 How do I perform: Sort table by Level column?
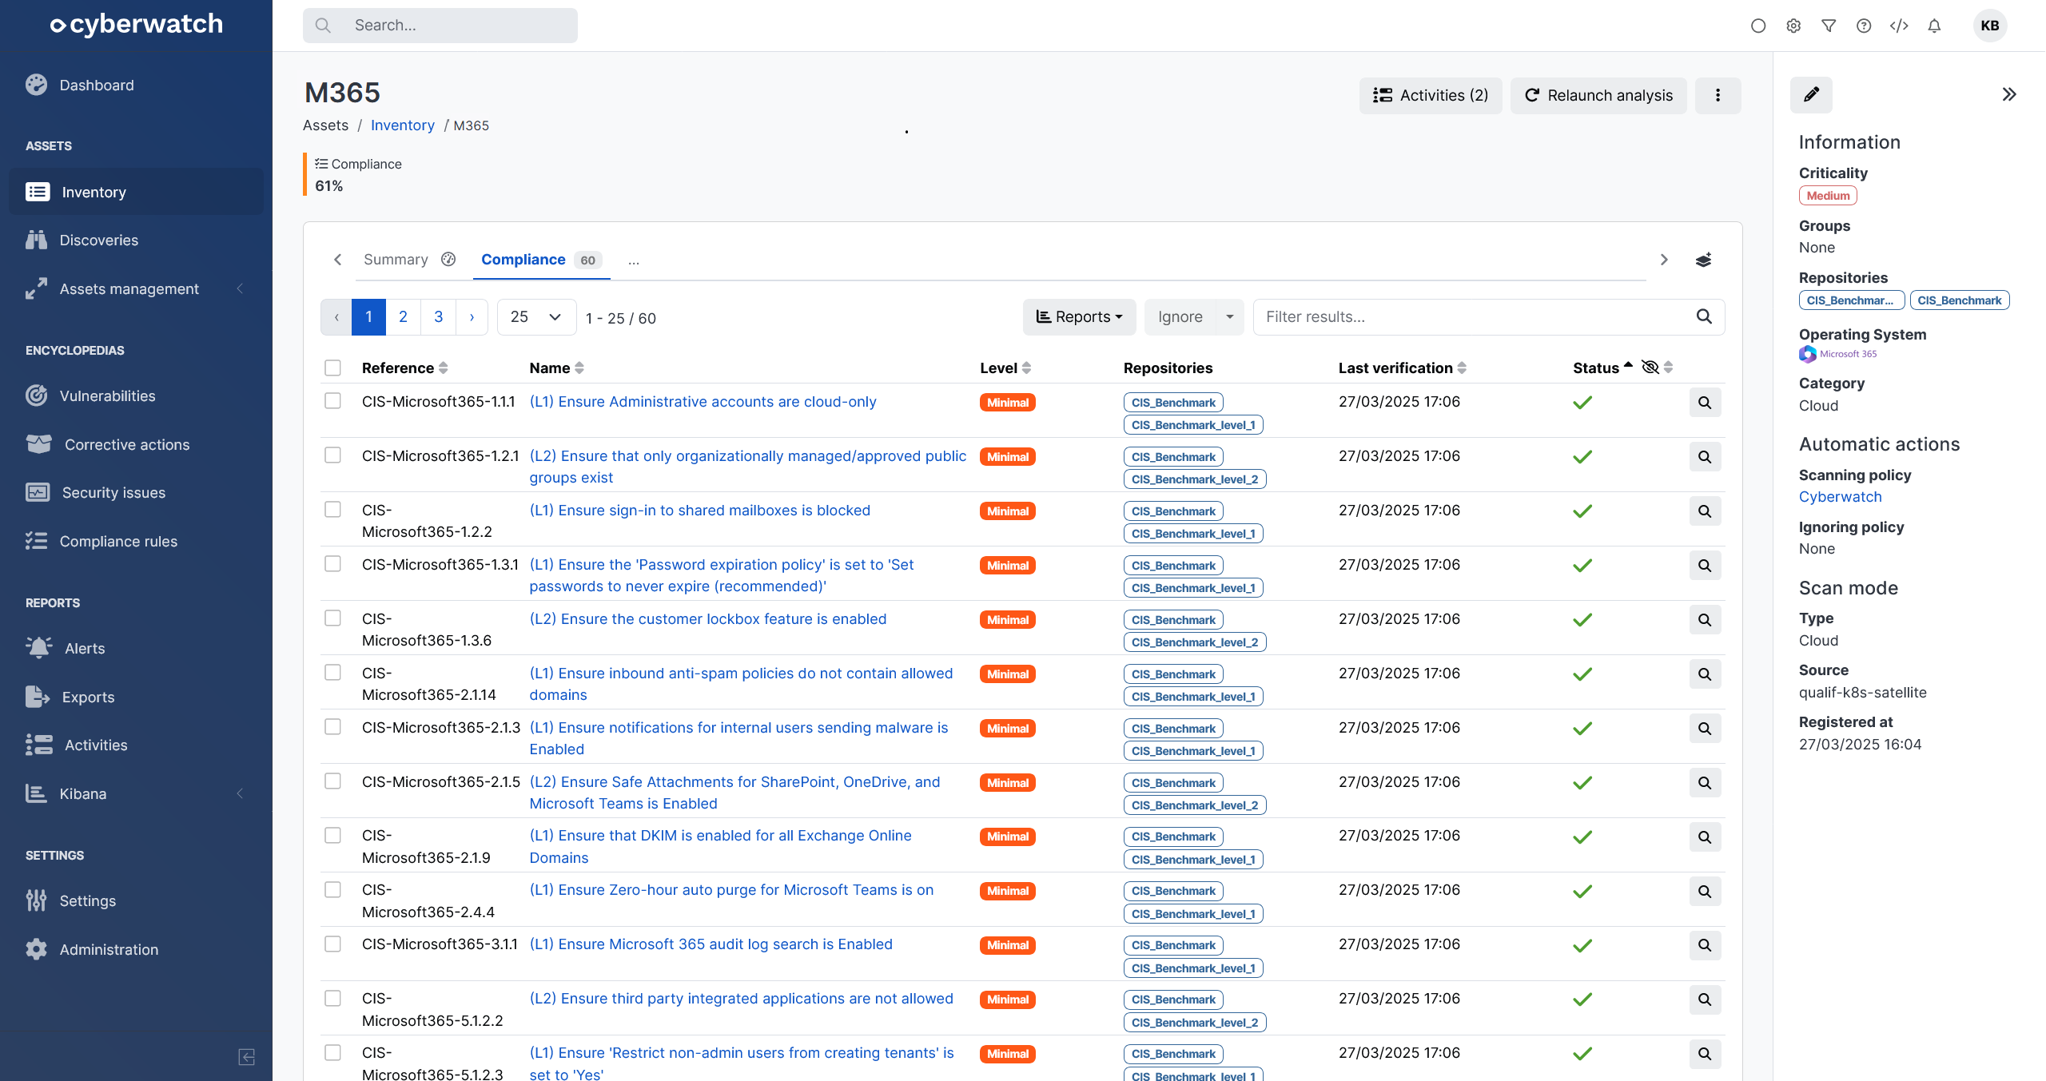click(x=1005, y=368)
